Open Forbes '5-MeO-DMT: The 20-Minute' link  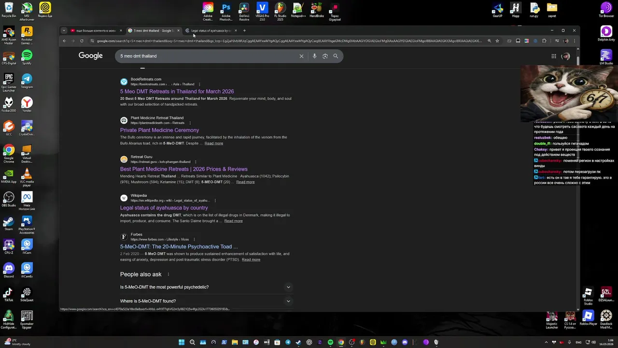point(179,246)
